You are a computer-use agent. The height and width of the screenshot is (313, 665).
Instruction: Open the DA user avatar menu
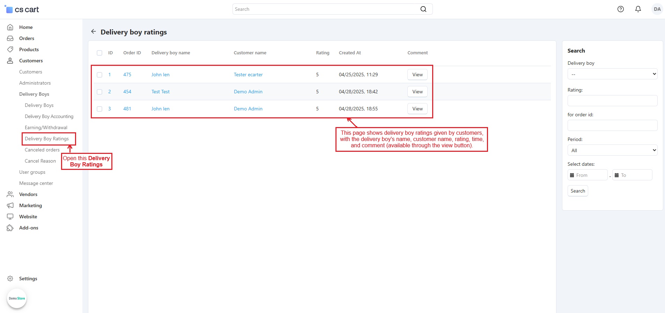click(x=657, y=9)
